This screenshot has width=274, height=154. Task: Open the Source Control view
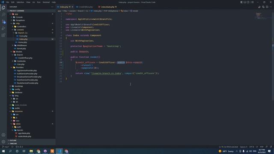point(3,21)
